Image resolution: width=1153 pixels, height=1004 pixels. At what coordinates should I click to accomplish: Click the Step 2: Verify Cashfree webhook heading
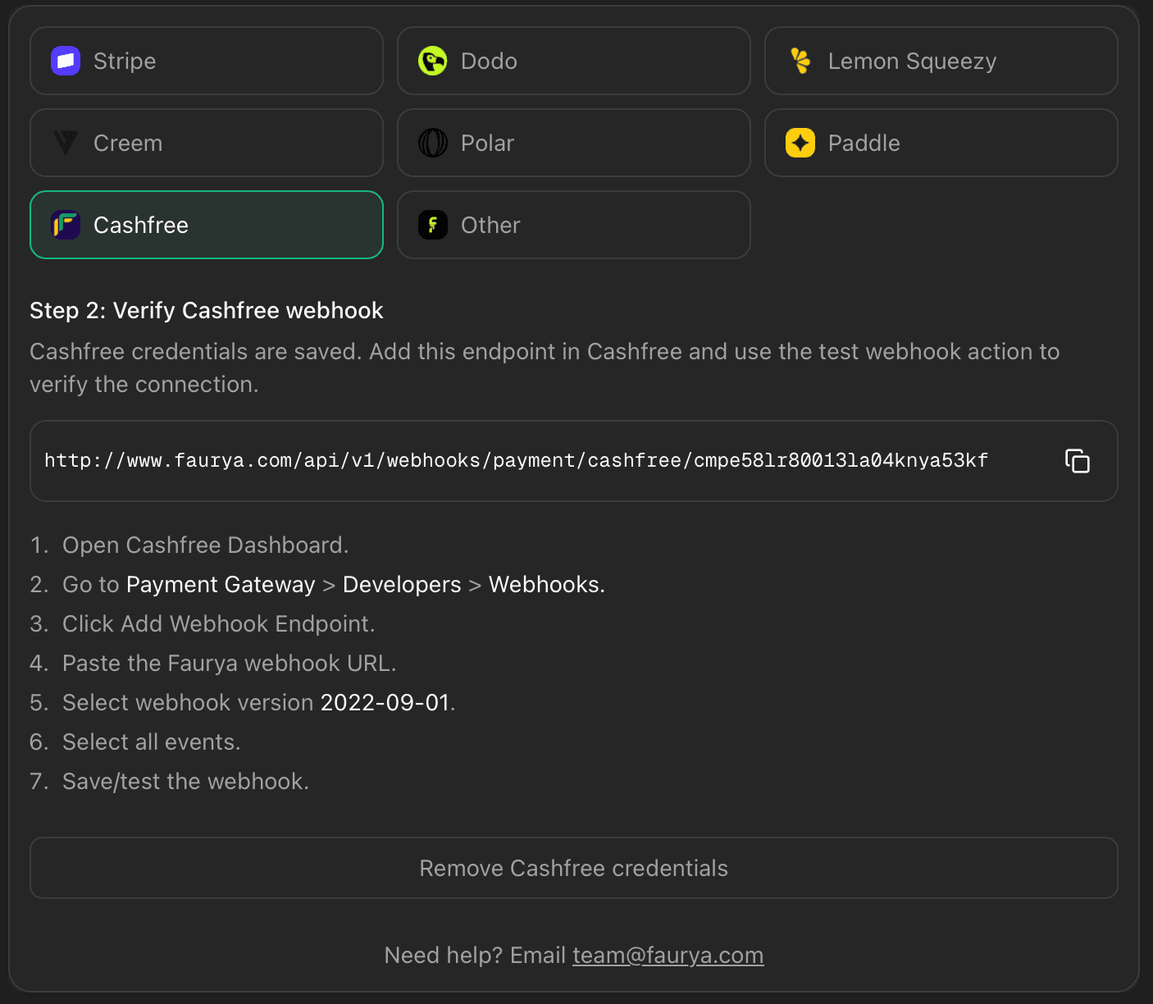click(x=207, y=310)
